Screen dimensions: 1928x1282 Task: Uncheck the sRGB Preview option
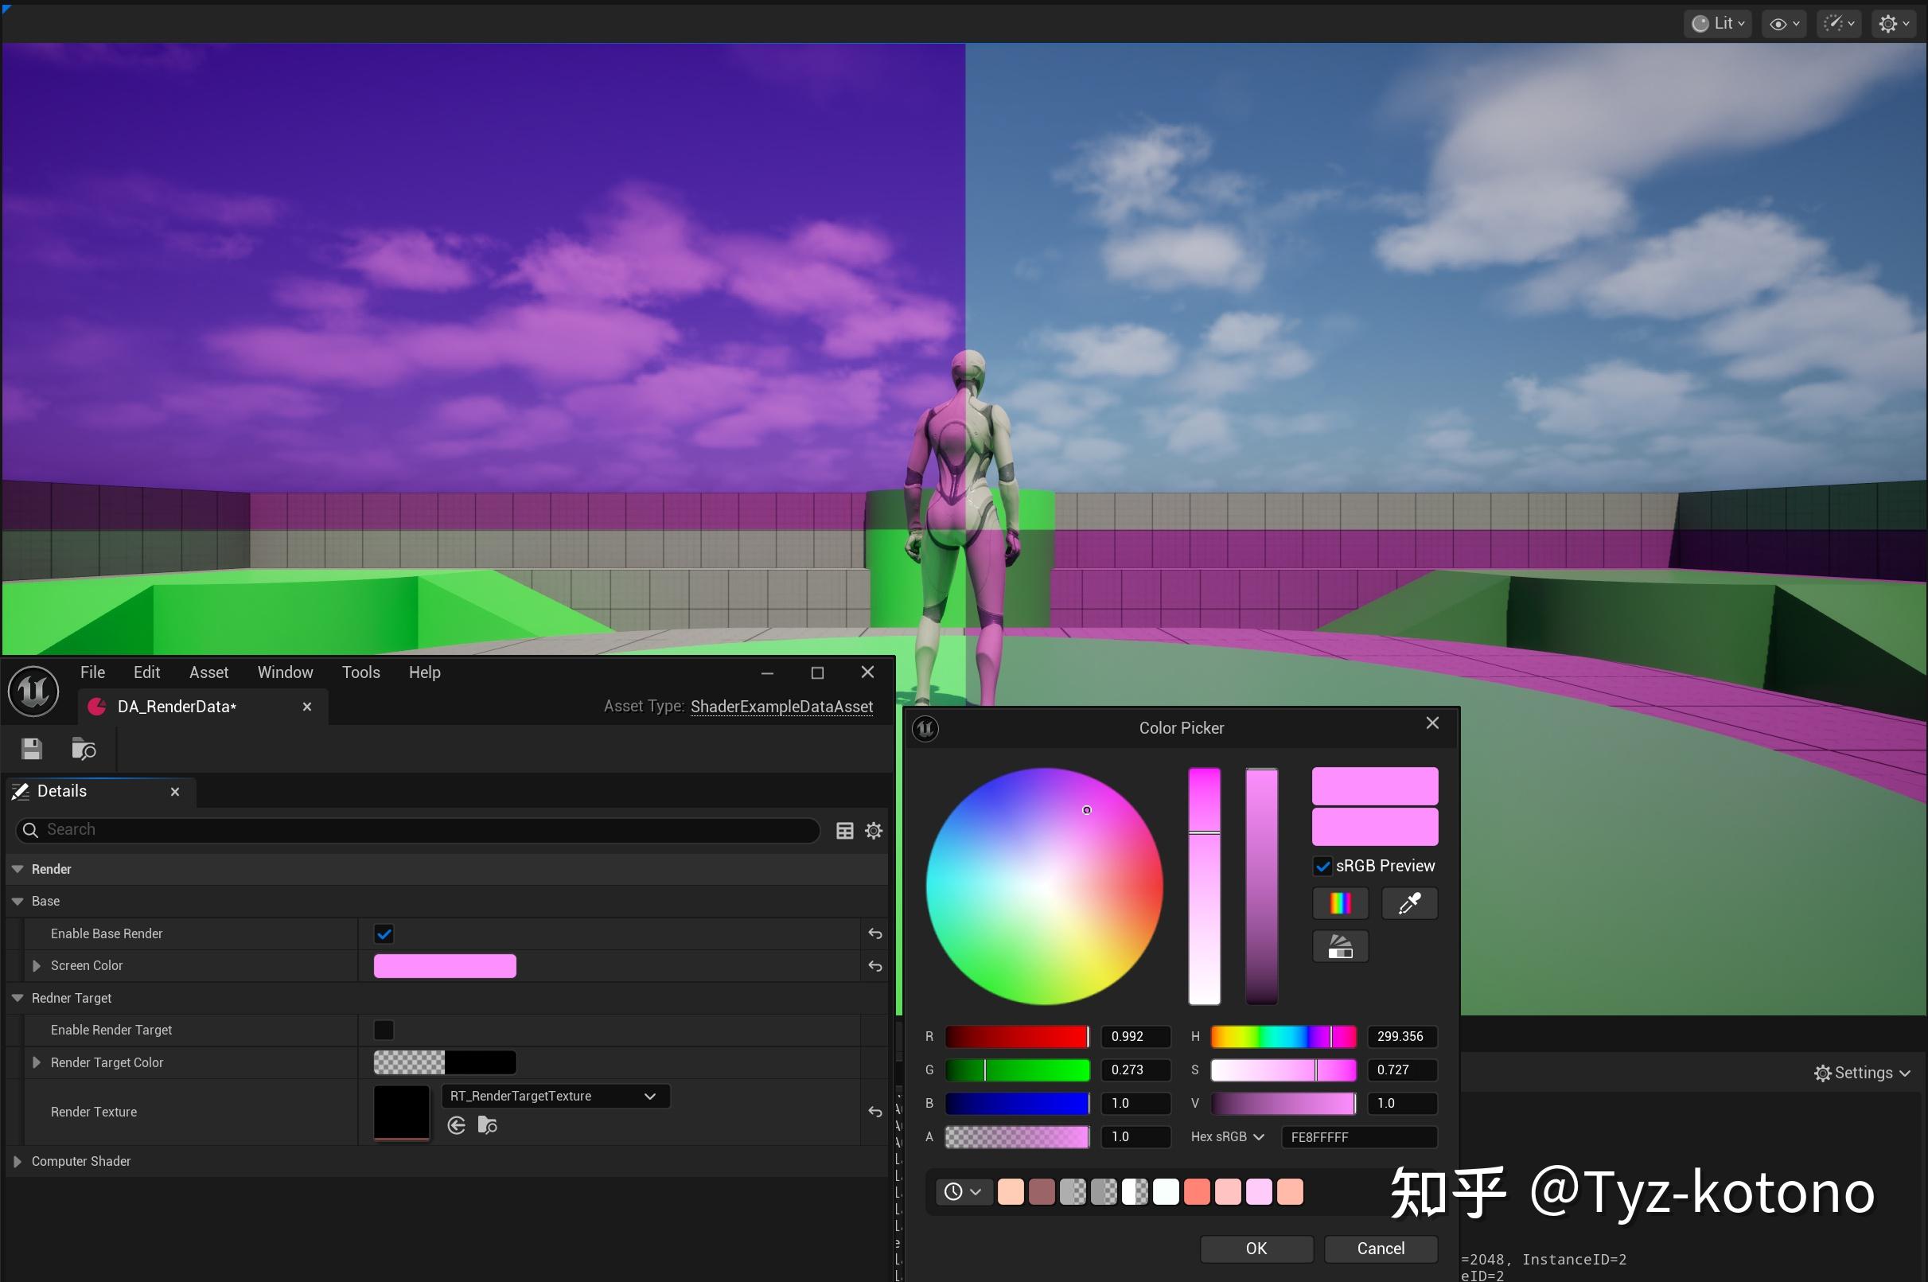[x=1323, y=866]
